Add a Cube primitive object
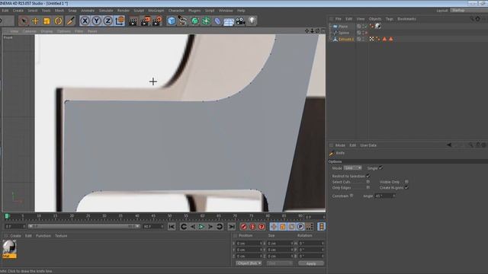This screenshot has height=274, width=488. click(x=171, y=21)
